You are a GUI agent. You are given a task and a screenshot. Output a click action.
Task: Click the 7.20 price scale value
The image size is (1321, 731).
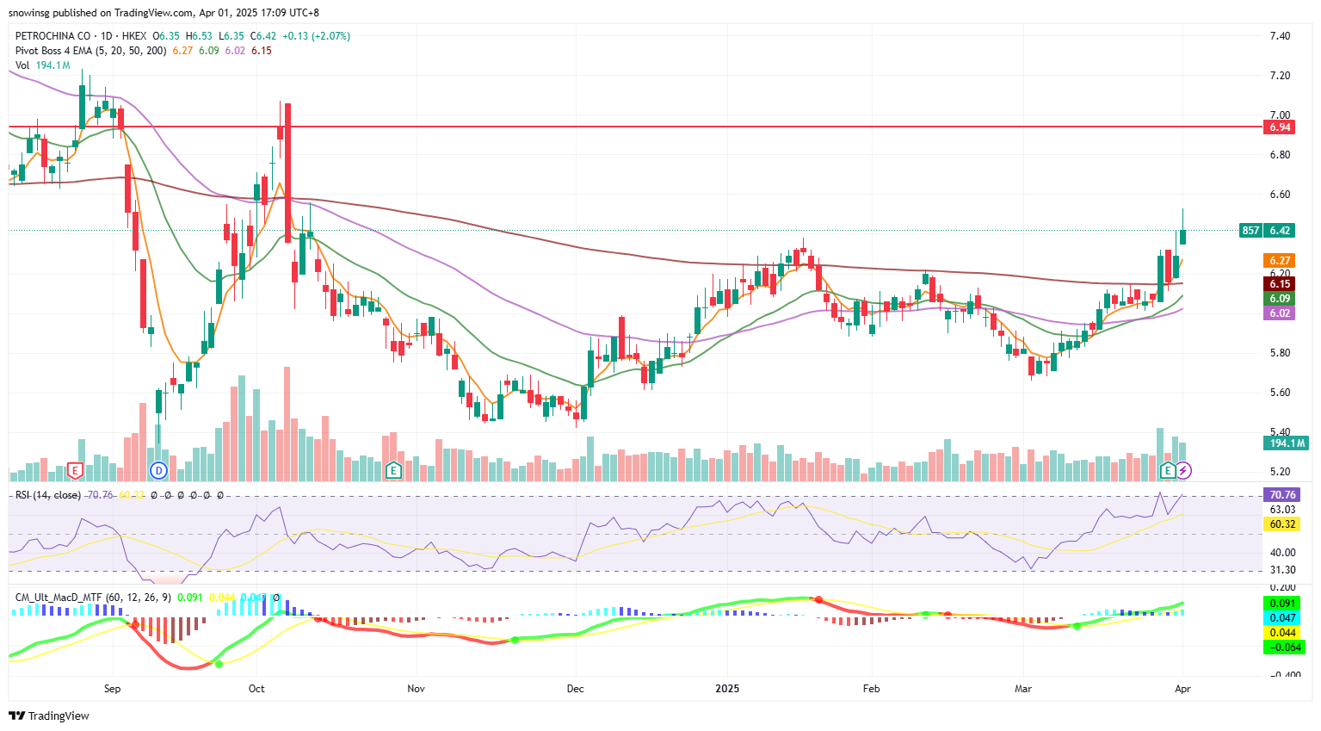1280,76
